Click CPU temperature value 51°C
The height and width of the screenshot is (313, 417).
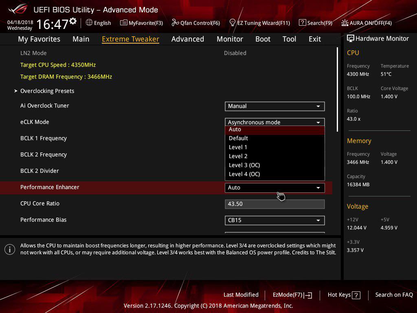tap(386, 74)
